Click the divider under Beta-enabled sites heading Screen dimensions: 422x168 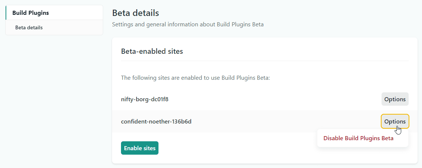pyautogui.click(x=264, y=60)
